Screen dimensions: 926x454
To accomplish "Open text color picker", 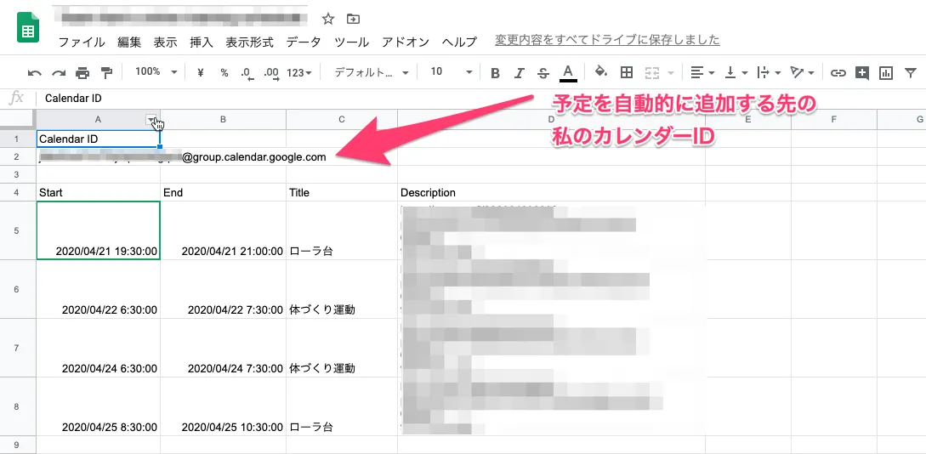I will [x=568, y=72].
